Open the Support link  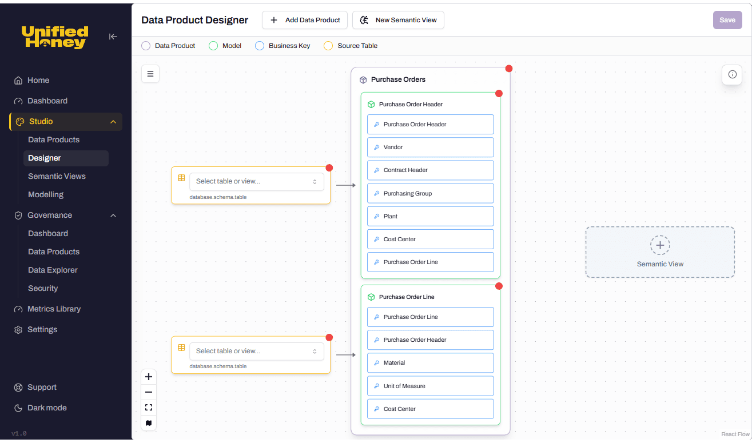tap(42, 388)
